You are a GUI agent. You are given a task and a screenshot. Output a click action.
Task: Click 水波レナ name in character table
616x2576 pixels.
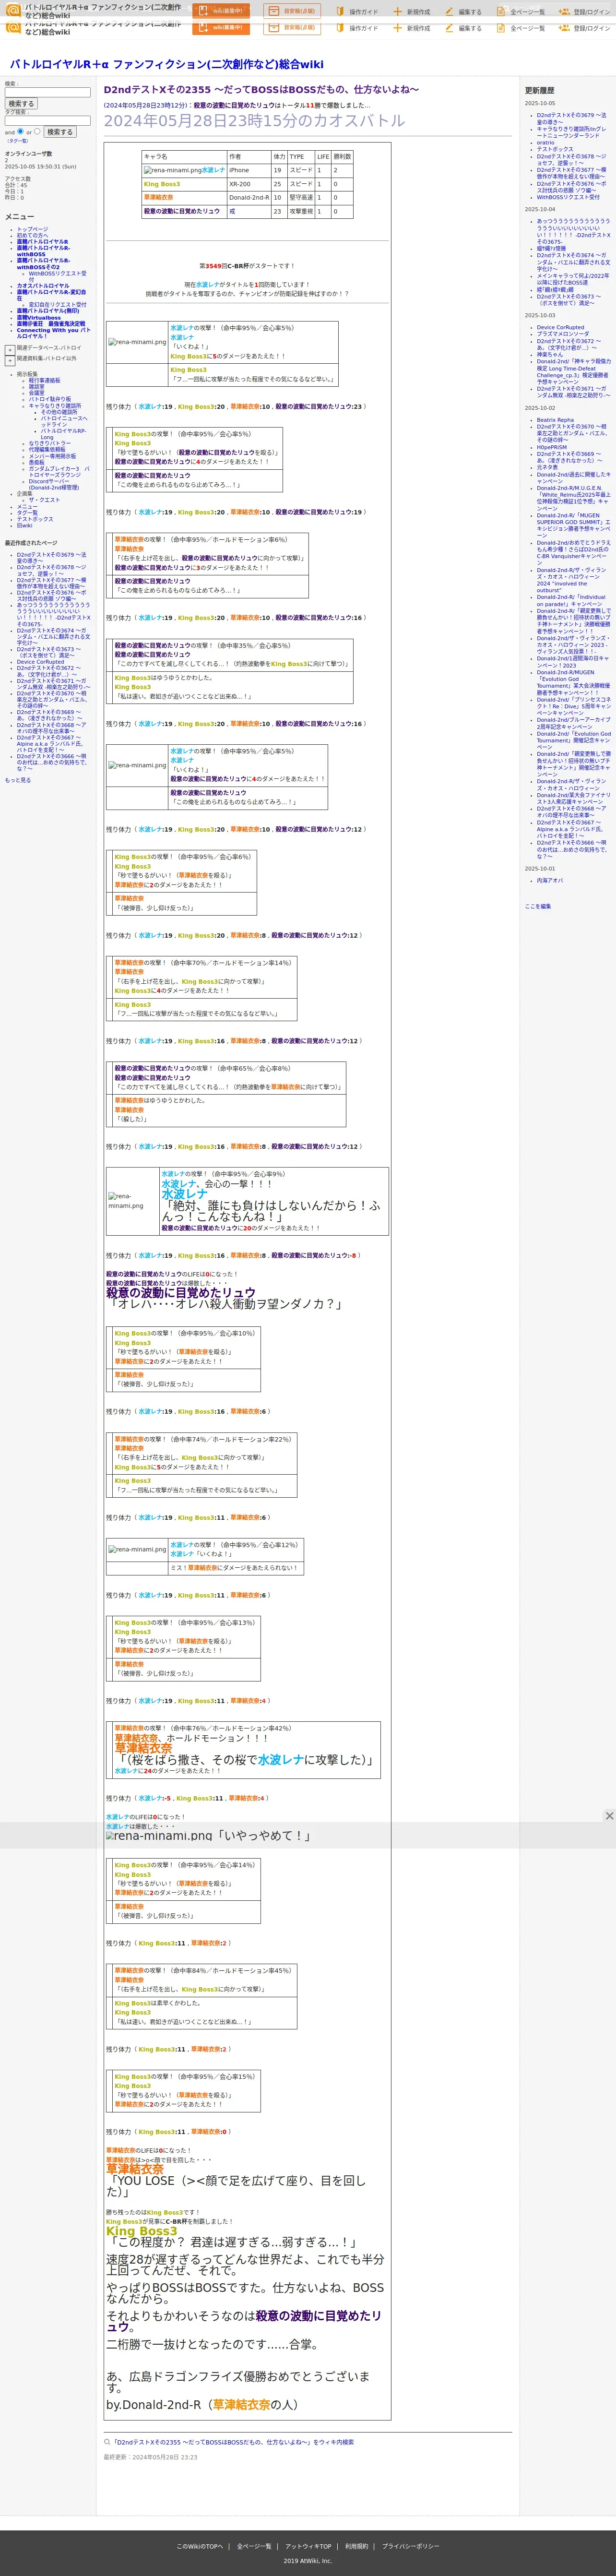click(x=213, y=170)
